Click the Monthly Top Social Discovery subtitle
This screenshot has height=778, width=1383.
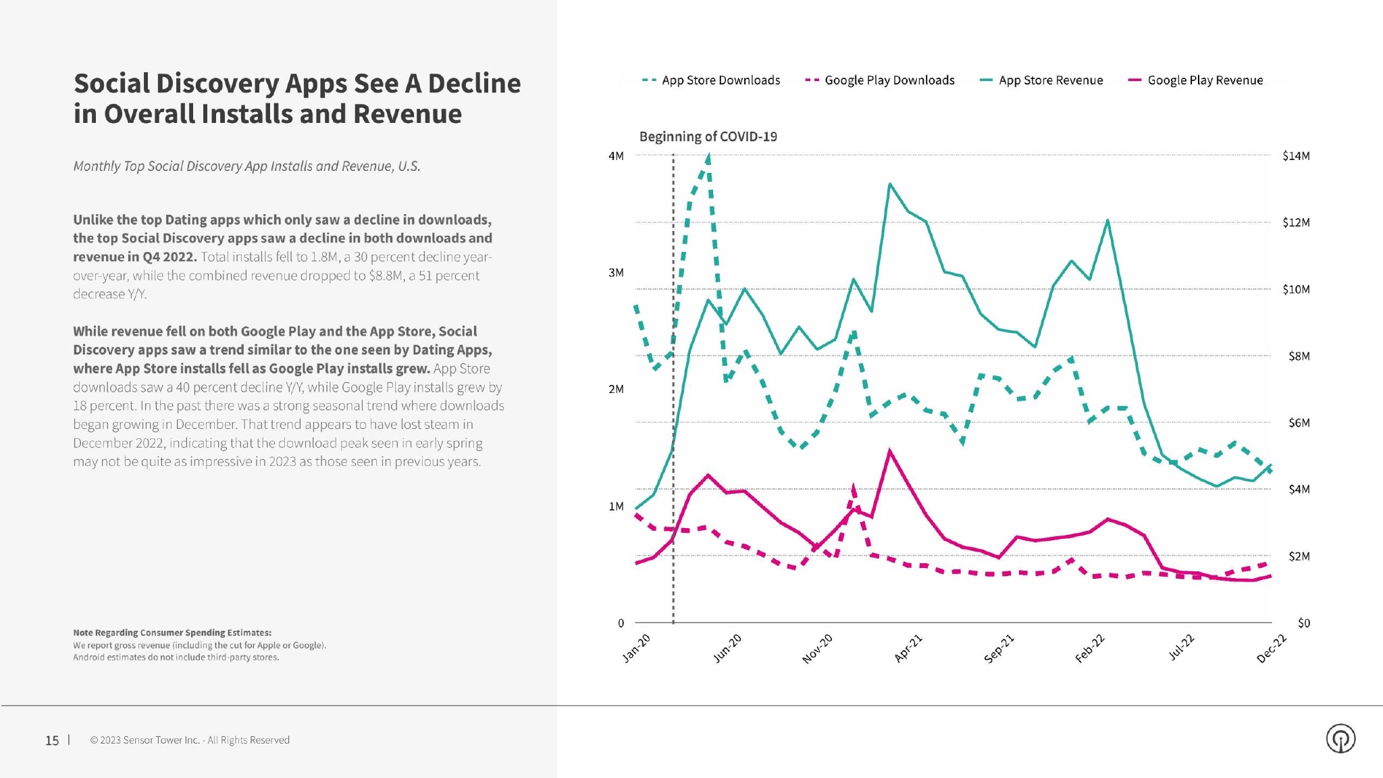coord(246,166)
